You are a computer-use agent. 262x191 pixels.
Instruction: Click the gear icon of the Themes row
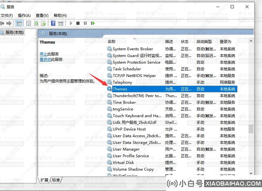110,89
